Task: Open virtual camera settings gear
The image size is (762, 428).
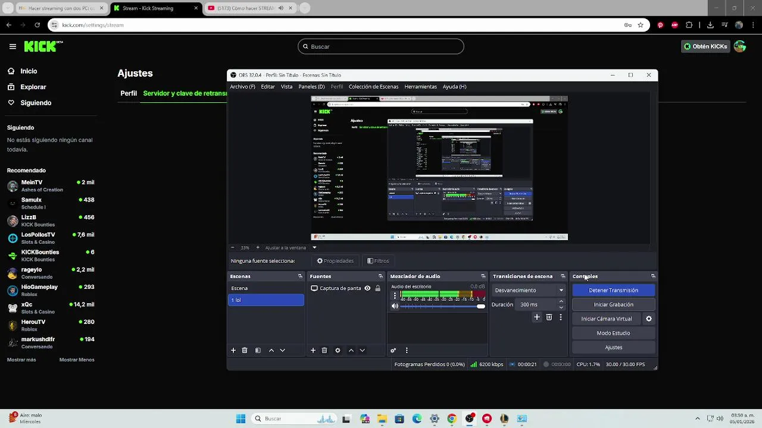Action: click(x=649, y=319)
